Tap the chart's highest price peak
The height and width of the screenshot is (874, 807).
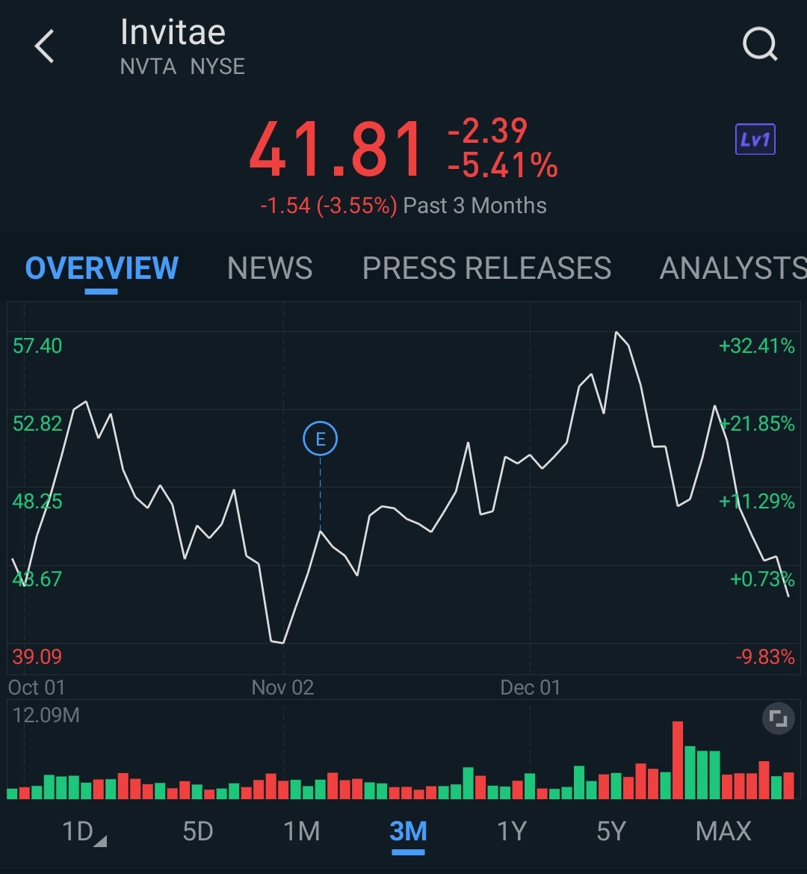coord(616,333)
